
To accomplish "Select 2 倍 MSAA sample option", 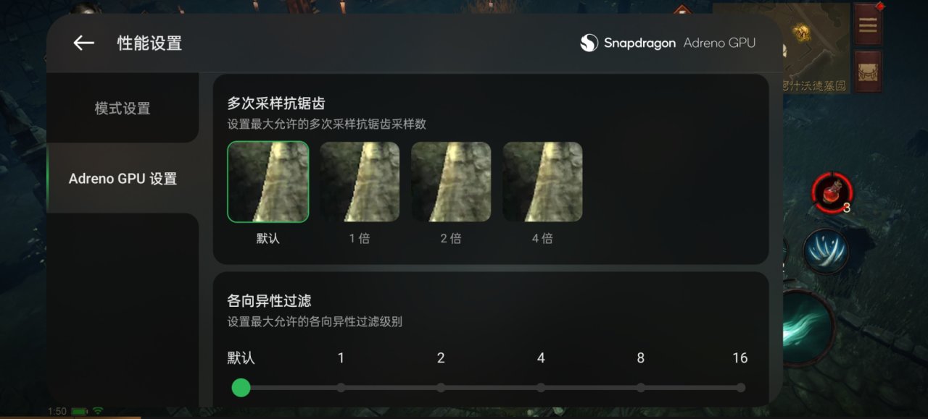I will point(451,182).
